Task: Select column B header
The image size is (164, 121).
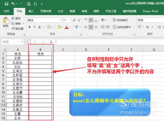Action: (40, 50)
